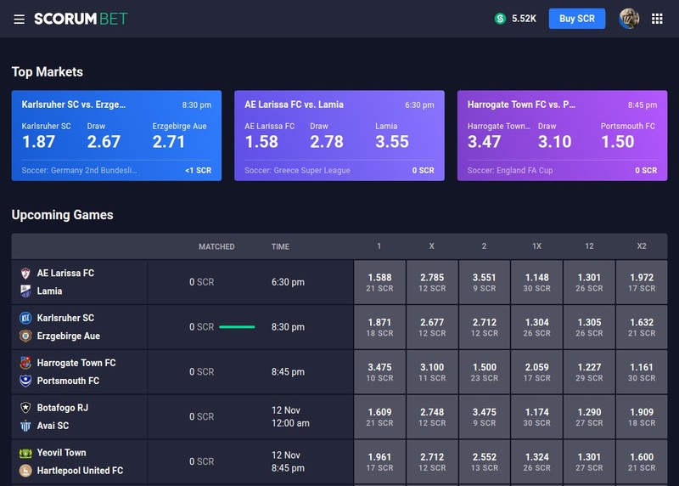Open the hamburger navigation menu
Image resolution: width=679 pixels, height=486 pixels.
pyautogui.click(x=19, y=19)
